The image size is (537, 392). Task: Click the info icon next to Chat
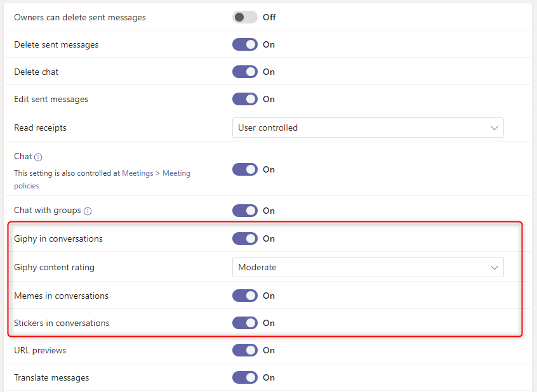click(x=38, y=157)
